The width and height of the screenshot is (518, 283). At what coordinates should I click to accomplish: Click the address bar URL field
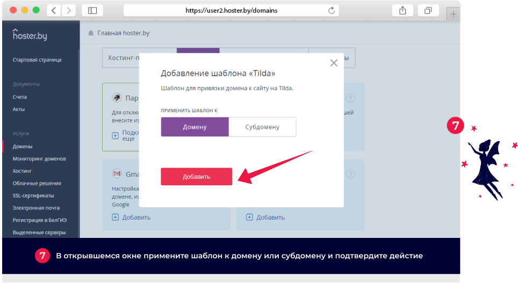[231, 11]
